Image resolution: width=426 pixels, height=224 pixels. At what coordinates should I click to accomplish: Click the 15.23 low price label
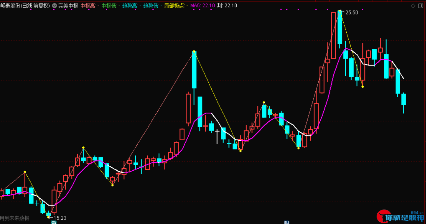(60, 218)
